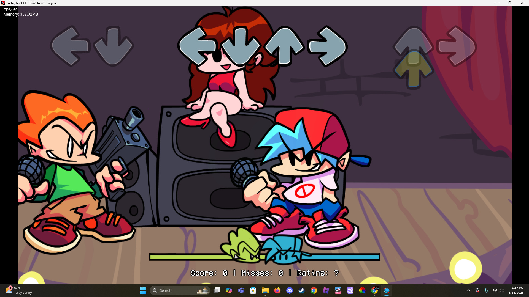Click the green Pico health icon
Viewport: 529px width, 297px height.
[x=241, y=246]
